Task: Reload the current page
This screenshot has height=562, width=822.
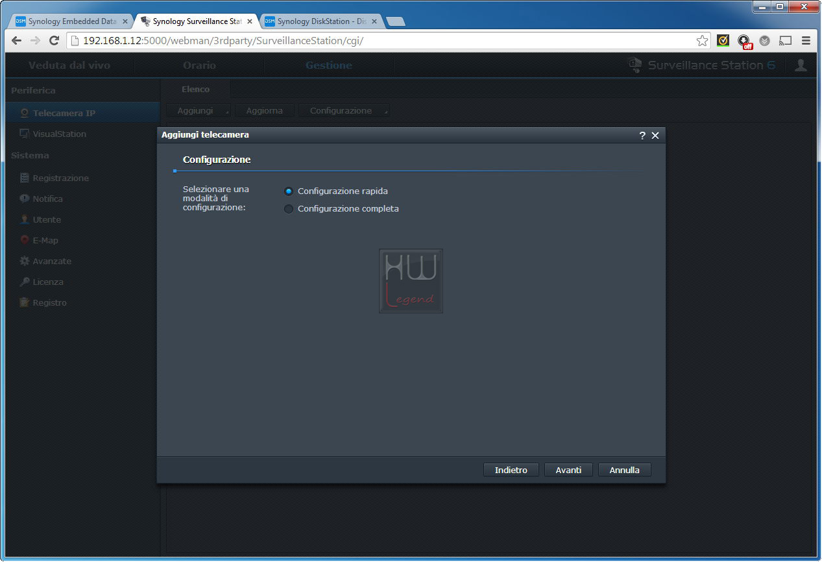Action: coord(54,41)
